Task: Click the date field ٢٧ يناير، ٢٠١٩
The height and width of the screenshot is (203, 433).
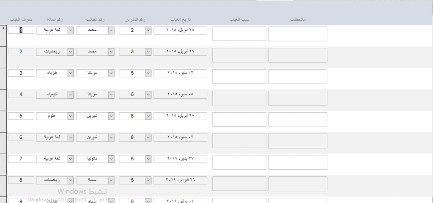Action: pos(181,159)
